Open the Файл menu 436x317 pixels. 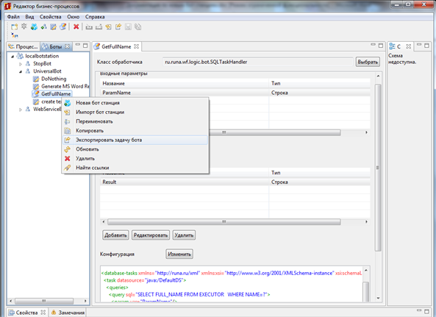[13, 17]
